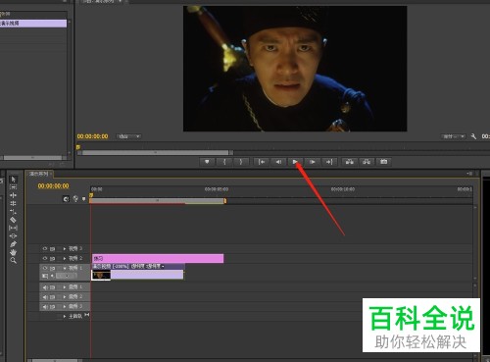Expand the Audio 3 track

pyautogui.click(x=65, y=307)
